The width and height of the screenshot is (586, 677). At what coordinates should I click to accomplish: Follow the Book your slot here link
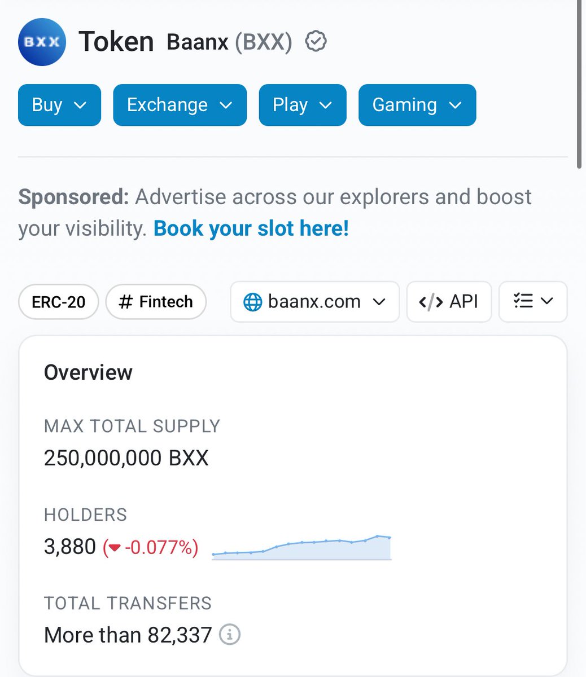coord(251,228)
